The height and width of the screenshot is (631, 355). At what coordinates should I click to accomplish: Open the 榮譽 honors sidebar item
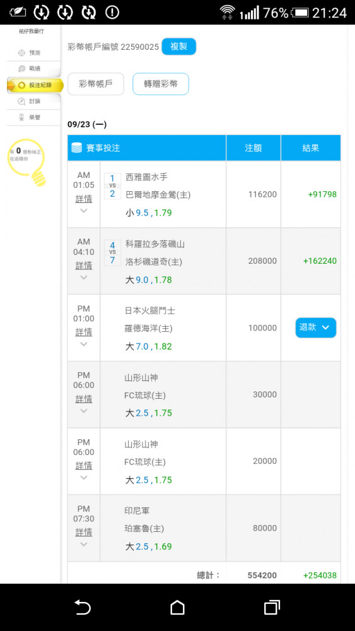click(34, 117)
